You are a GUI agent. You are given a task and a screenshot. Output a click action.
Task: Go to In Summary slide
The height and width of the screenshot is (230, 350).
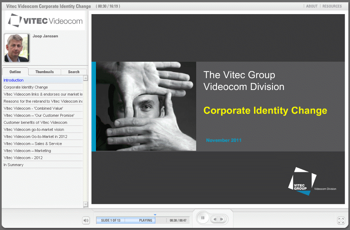(x=43, y=165)
